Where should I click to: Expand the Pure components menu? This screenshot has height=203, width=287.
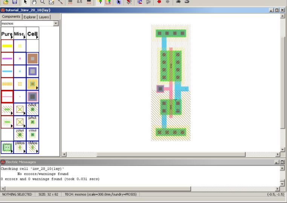(7, 34)
